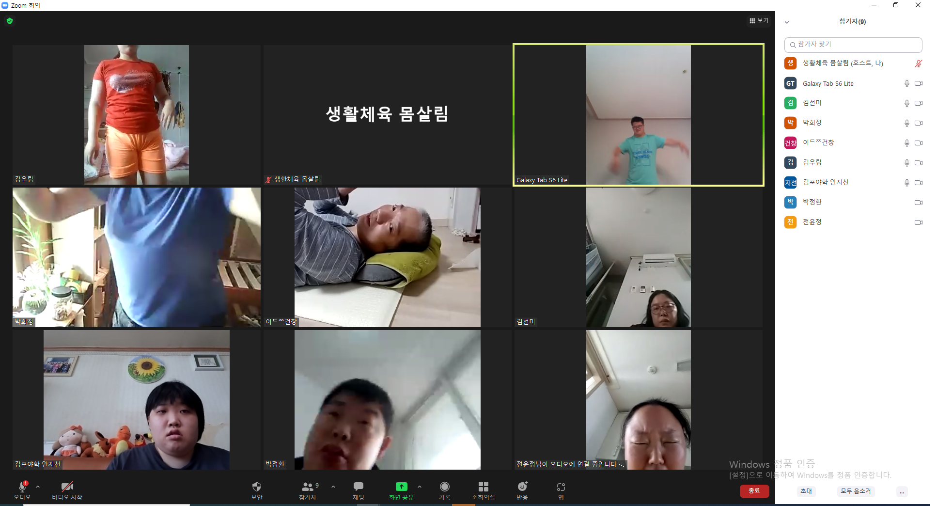Click highlighted Galaxy Tab S6 Lite video tile
This screenshot has height=506, width=937.
coord(639,115)
